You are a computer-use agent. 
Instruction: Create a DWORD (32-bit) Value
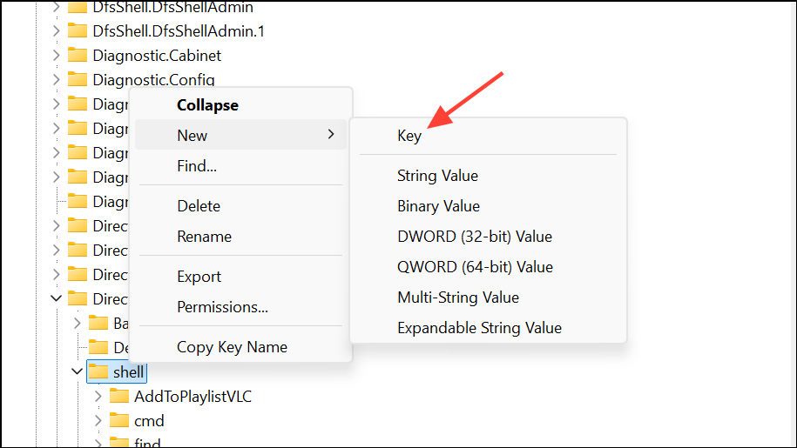click(x=474, y=237)
